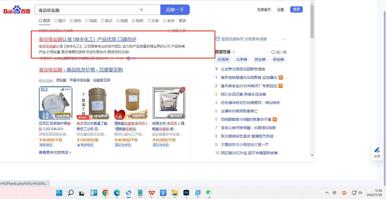Screen dimensions: 386x199
Task: Open WeChat from the taskbar
Action: pyautogui.click(x=209, y=193)
